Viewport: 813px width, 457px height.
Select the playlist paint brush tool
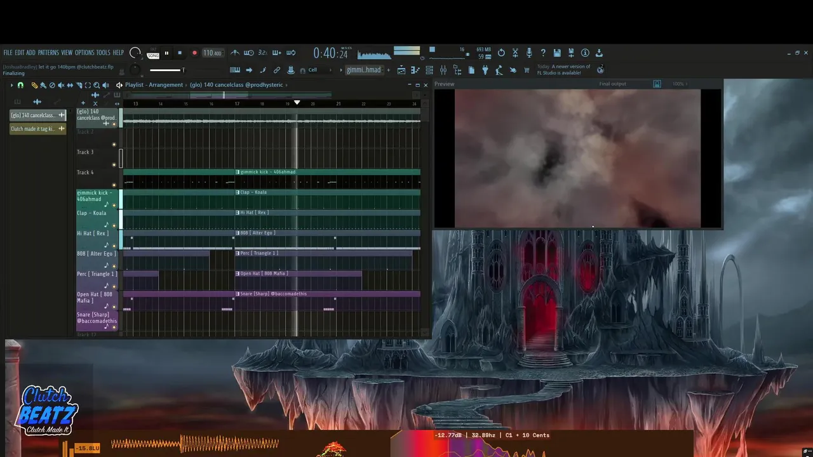43,85
